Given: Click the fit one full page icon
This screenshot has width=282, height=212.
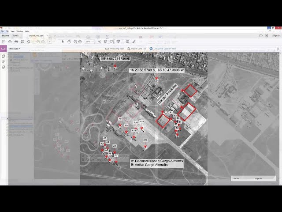Looking at the screenshot, I should point(106,42).
